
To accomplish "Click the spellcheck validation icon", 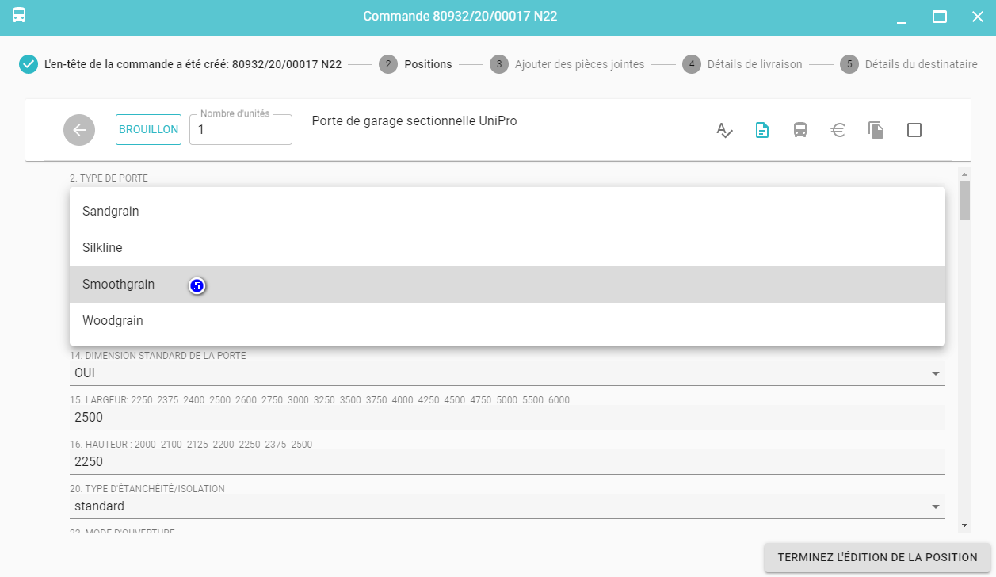I will coord(724,130).
